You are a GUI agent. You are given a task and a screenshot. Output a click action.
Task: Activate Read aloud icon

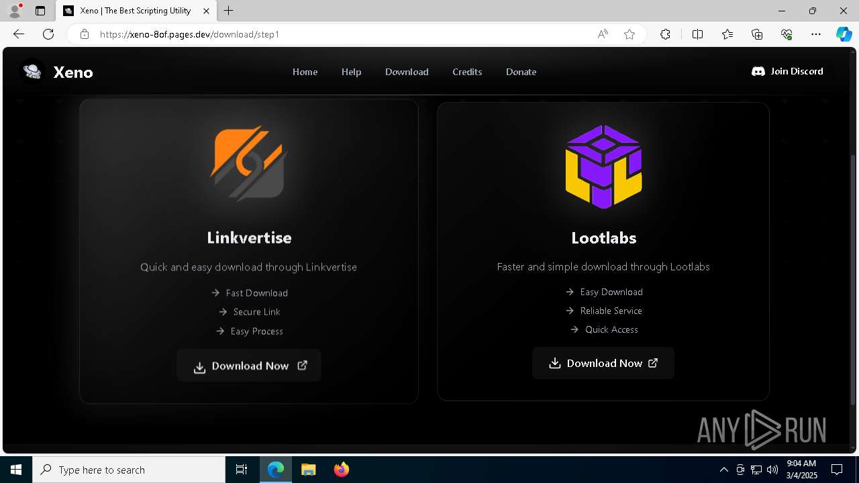coord(603,34)
